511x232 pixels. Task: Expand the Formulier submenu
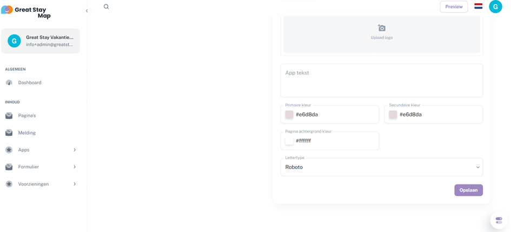[x=75, y=167]
